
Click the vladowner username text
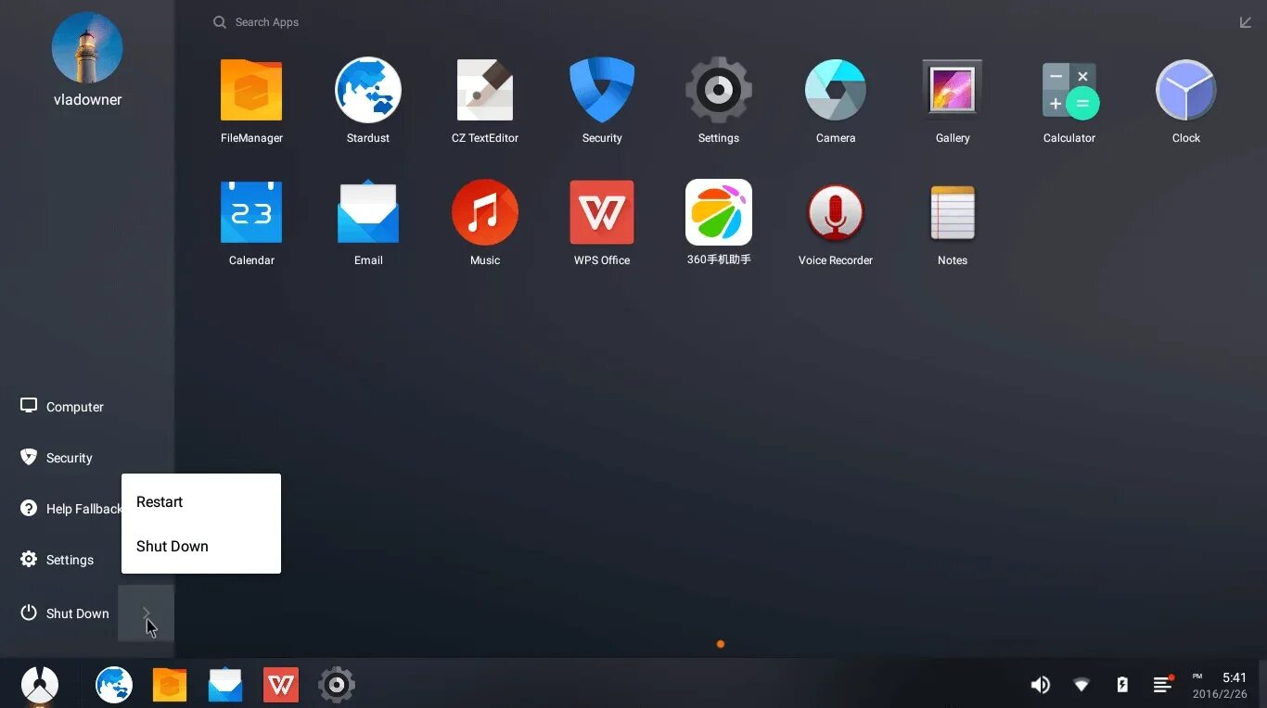[87, 99]
